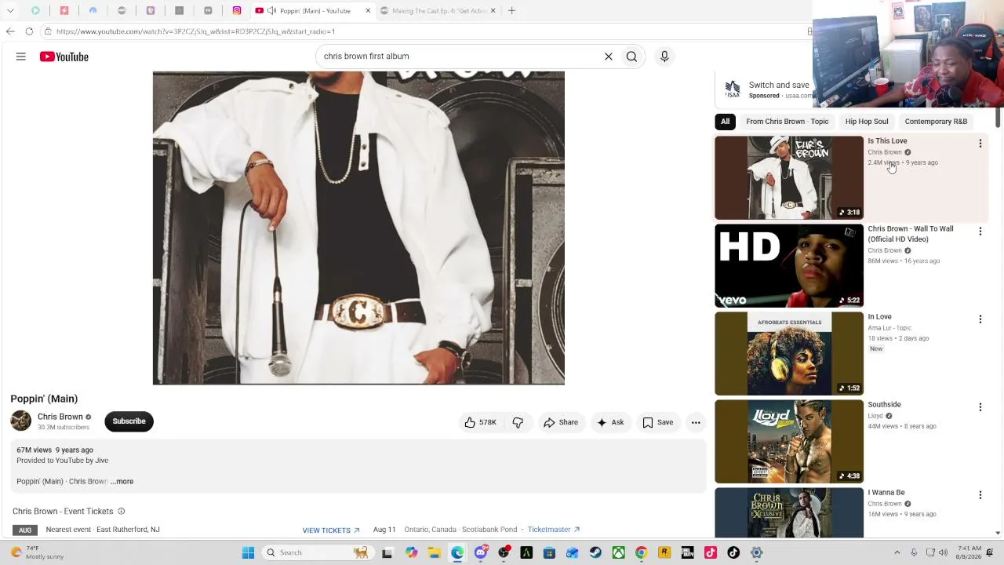The width and height of the screenshot is (1004, 565).
Task: Play the Is This Love thumbnail
Action: click(789, 178)
